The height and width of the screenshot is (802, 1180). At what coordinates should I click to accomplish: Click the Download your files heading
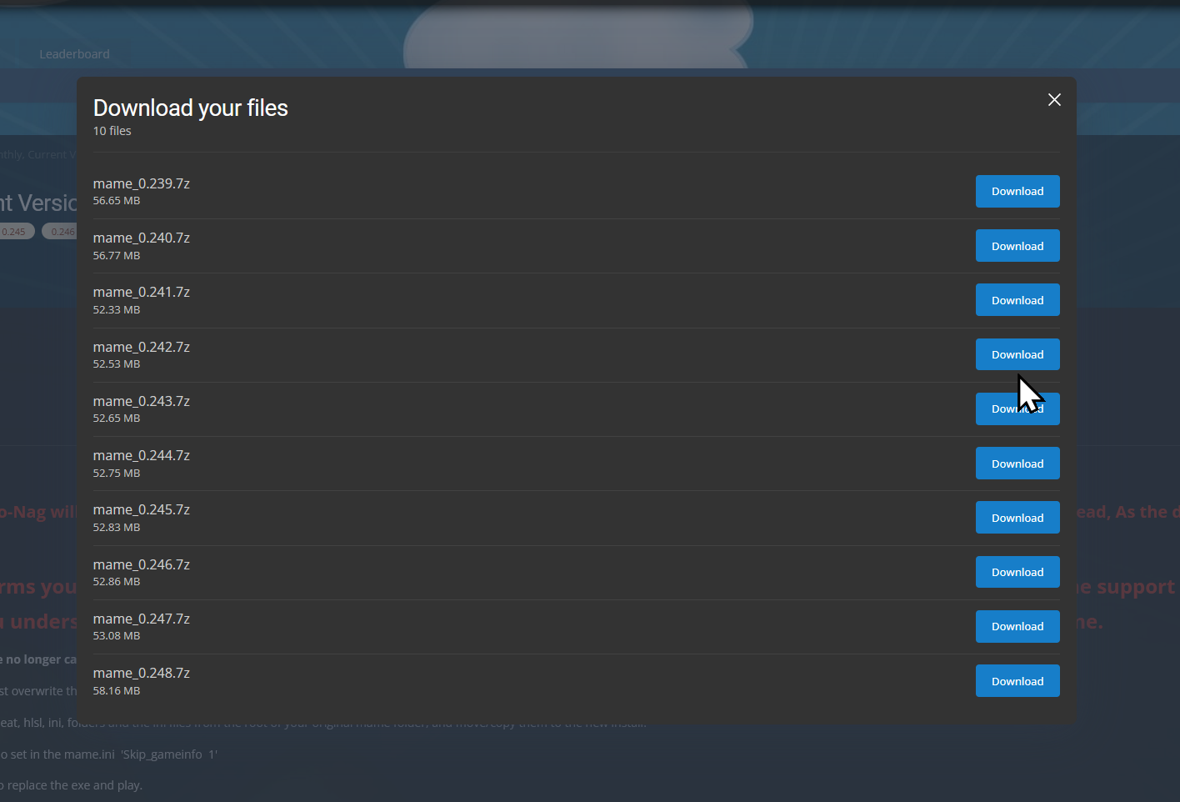(191, 108)
